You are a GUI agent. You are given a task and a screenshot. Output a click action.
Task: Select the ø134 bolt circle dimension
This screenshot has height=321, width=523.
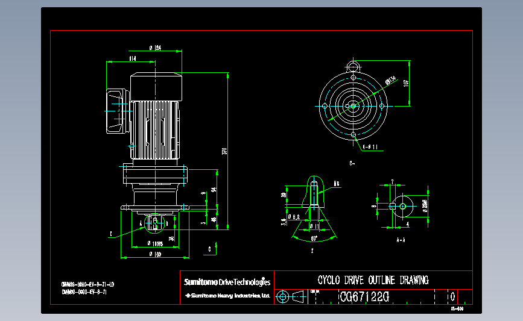pyautogui.click(x=390, y=80)
